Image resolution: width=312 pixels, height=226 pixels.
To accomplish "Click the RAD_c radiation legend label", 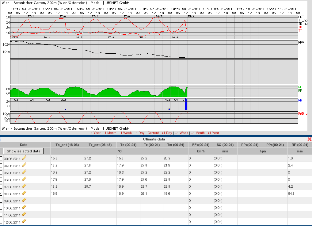I will coord(303,113).
